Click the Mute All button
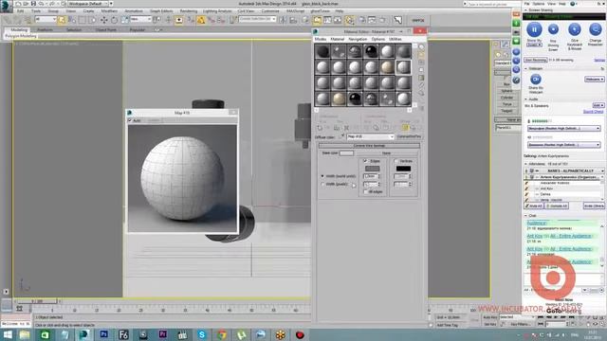607x341 pixels. (x=534, y=206)
